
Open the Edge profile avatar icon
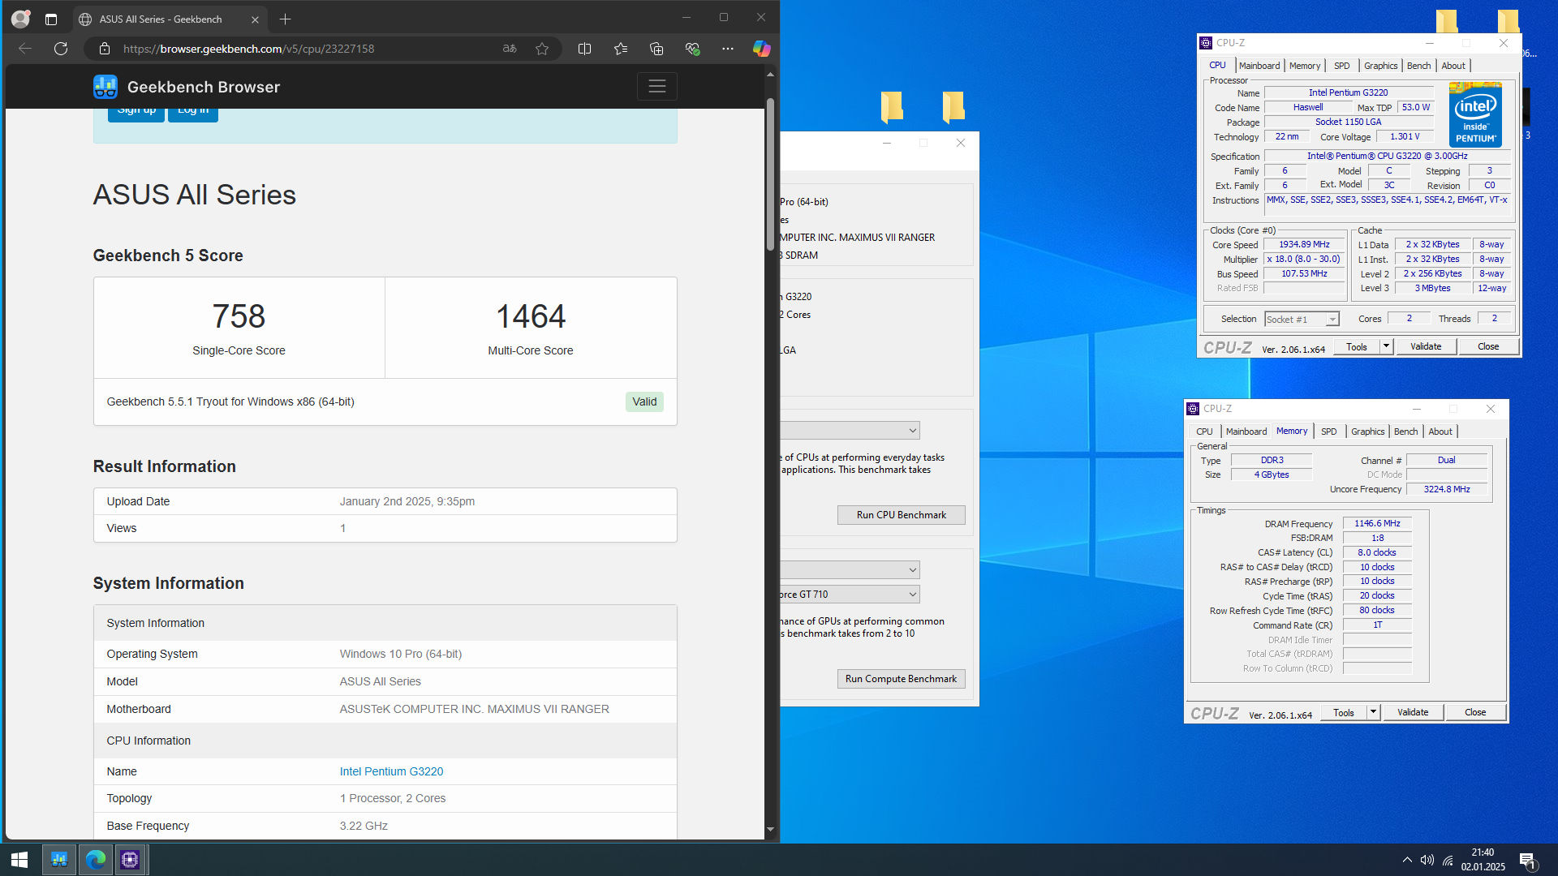coord(20,19)
